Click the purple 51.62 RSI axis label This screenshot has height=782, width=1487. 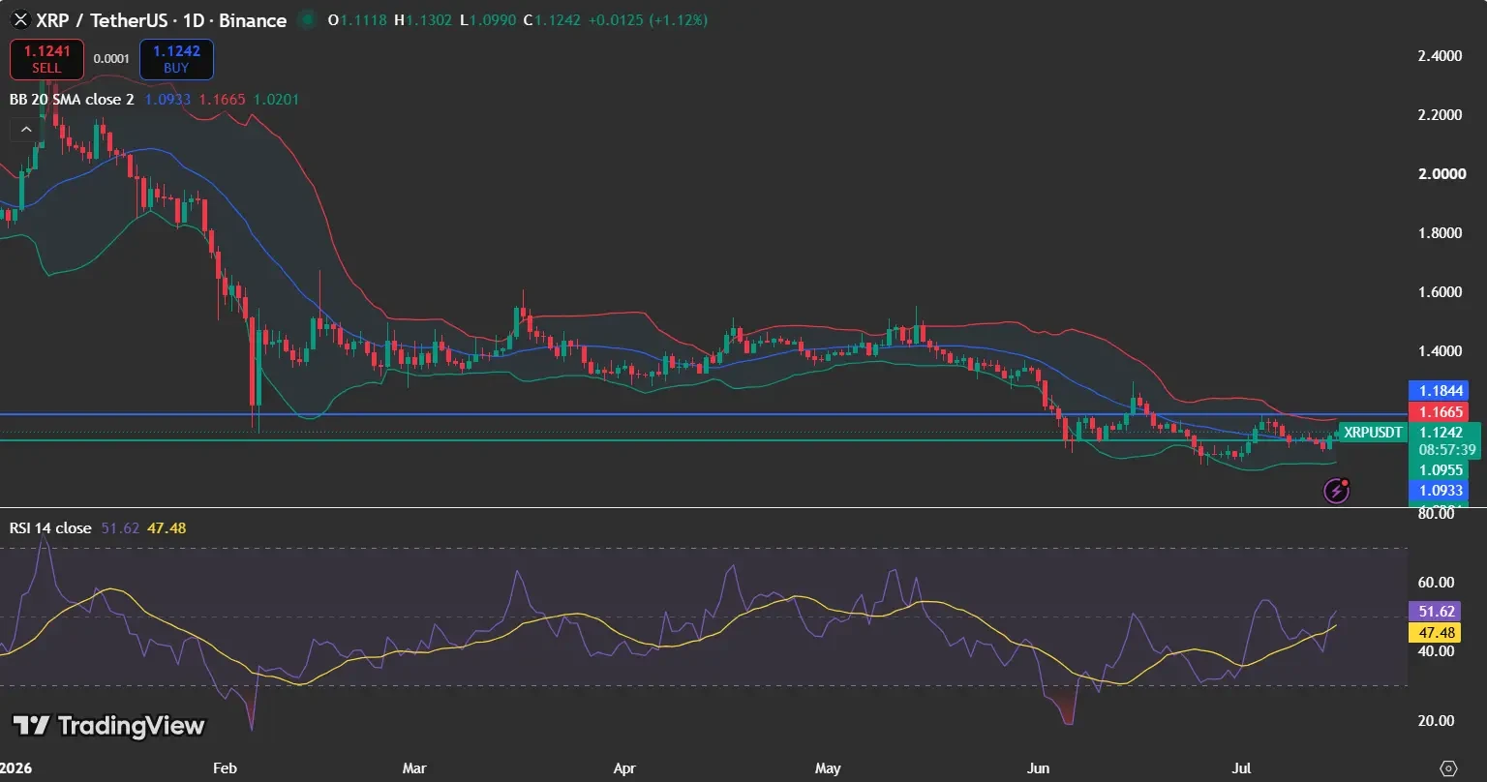pos(1435,612)
